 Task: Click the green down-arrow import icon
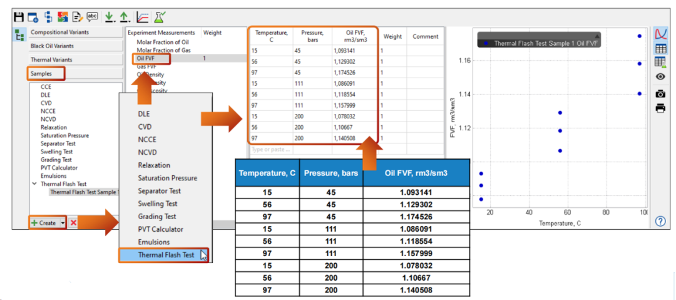(x=110, y=16)
